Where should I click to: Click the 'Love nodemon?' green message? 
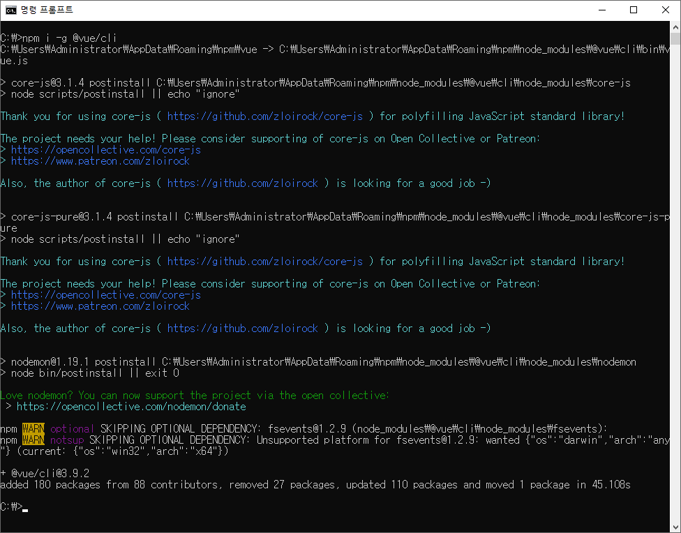[x=195, y=395]
